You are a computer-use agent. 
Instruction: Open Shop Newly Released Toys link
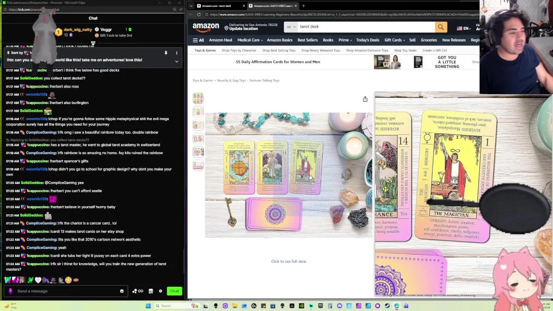321,51
